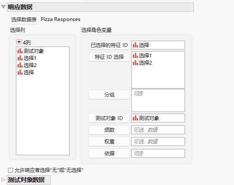Click nominal icon of 选择2 in role box
Viewport: 234px width, 185px height.
pyautogui.click(x=135, y=63)
